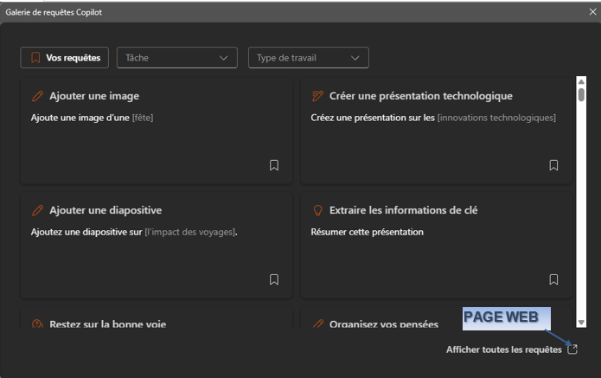
Task: Bookmark the Ajouter une image prompt
Action: click(x=274, y=165)
